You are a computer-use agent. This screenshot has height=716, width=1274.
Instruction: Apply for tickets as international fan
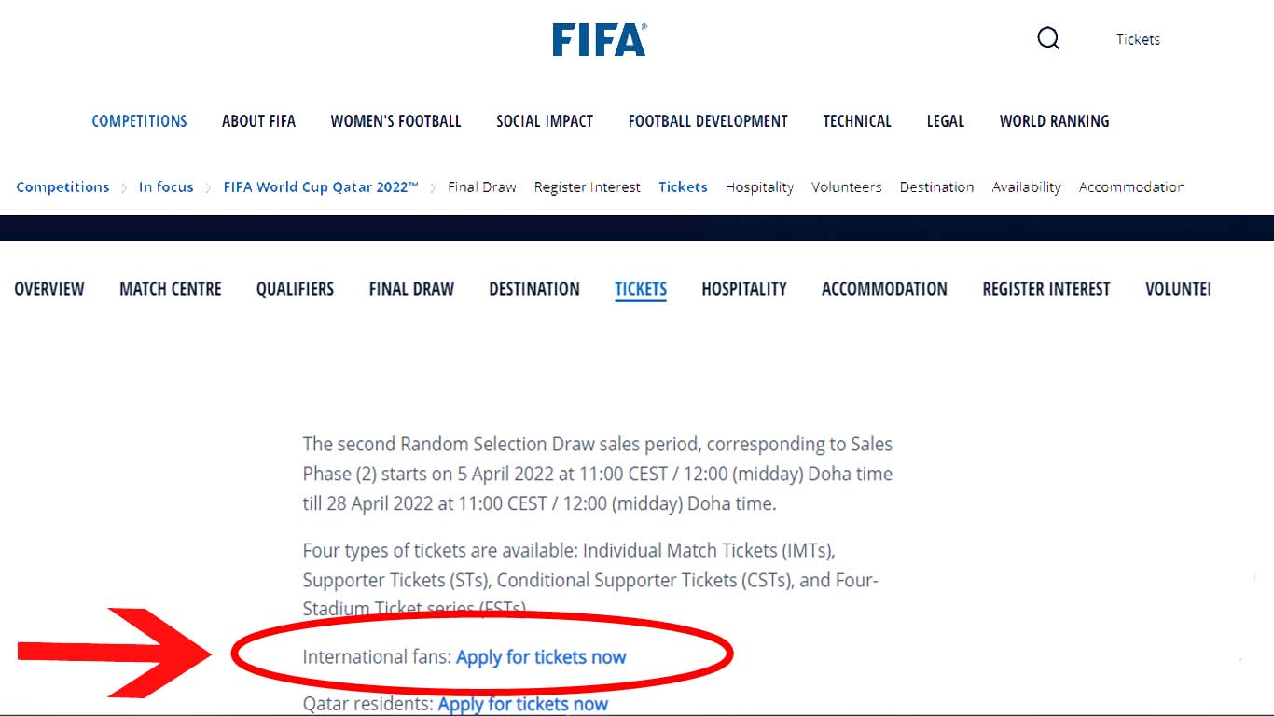[539, 656]
